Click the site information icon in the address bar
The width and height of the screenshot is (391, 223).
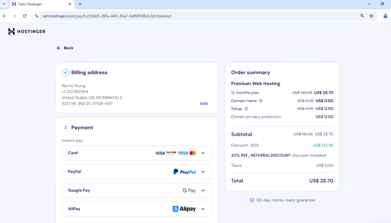click(37, 16)
